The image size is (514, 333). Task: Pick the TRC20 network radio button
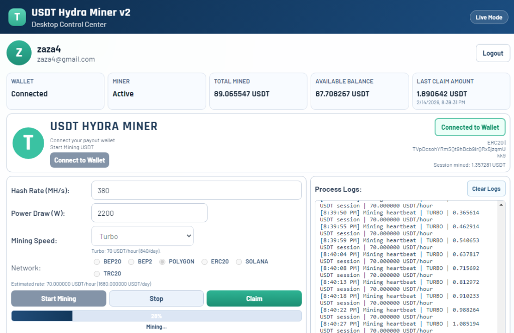[x=97, y=274]
